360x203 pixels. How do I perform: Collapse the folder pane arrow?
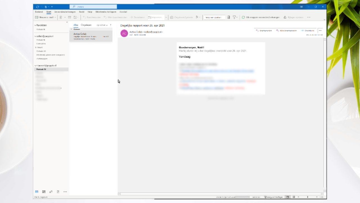coord(67,22)
